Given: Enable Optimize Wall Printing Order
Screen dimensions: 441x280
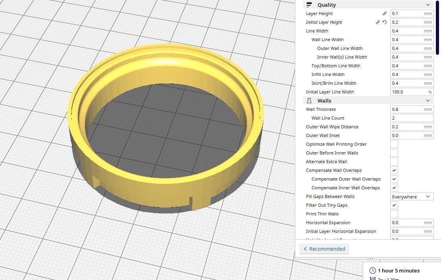Looking at the screenshot, I should tap(394, 144).
